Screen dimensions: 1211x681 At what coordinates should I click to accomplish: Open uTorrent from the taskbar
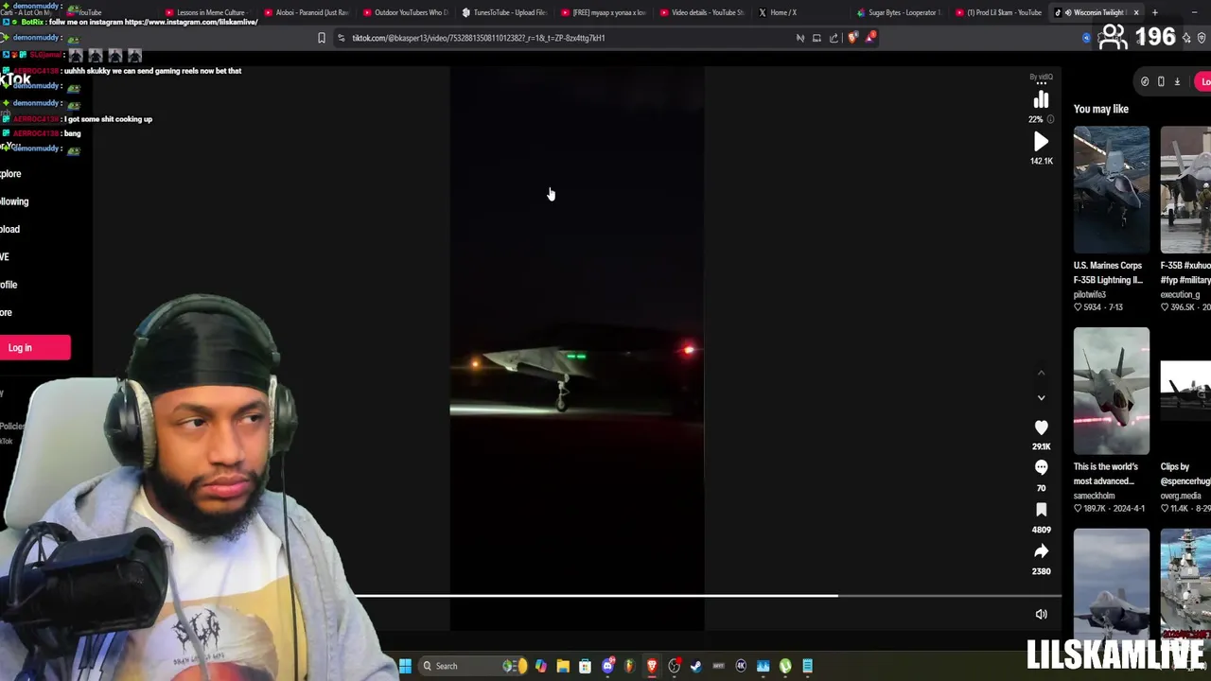[785, 666]
